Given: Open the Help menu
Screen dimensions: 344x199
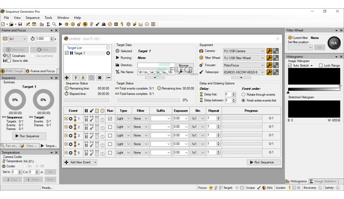Looking at the screenshot, I should [77, 18].
